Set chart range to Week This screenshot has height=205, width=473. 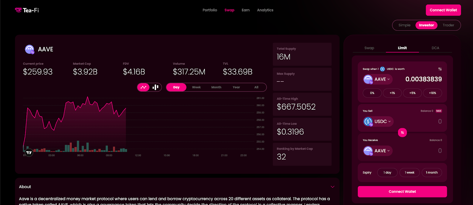point(196,87)
